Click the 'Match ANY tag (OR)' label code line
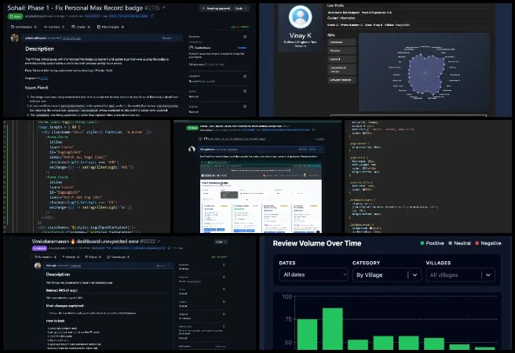Viewport: 515px width, 353px height. 76,197
